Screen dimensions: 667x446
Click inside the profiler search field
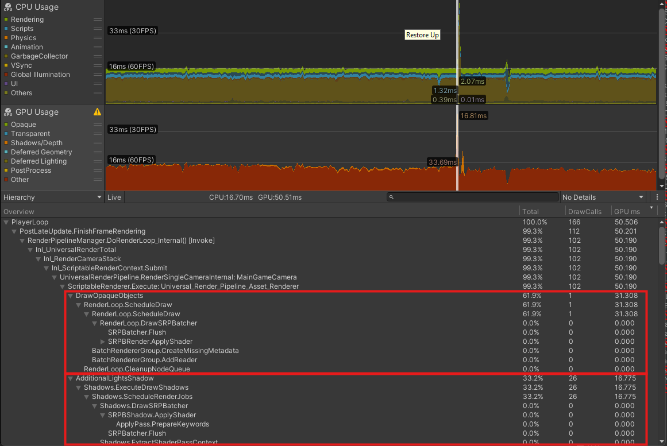pyautogui.click(x=471, y=197)
